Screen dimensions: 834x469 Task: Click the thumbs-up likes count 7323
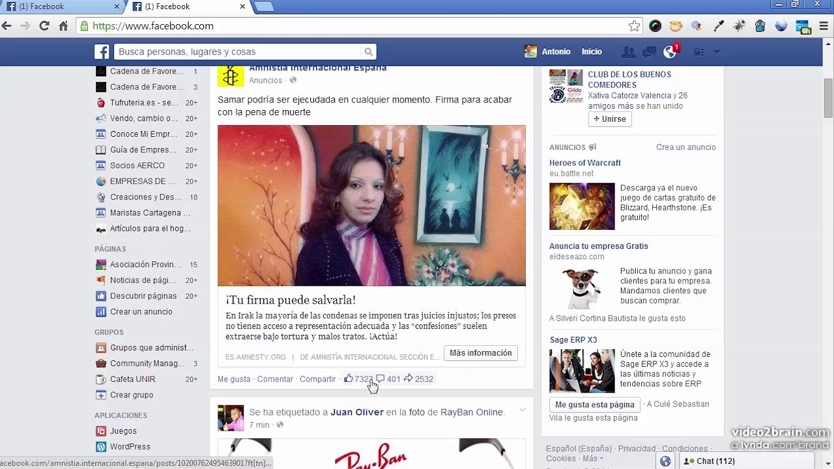tap(358, 378)
